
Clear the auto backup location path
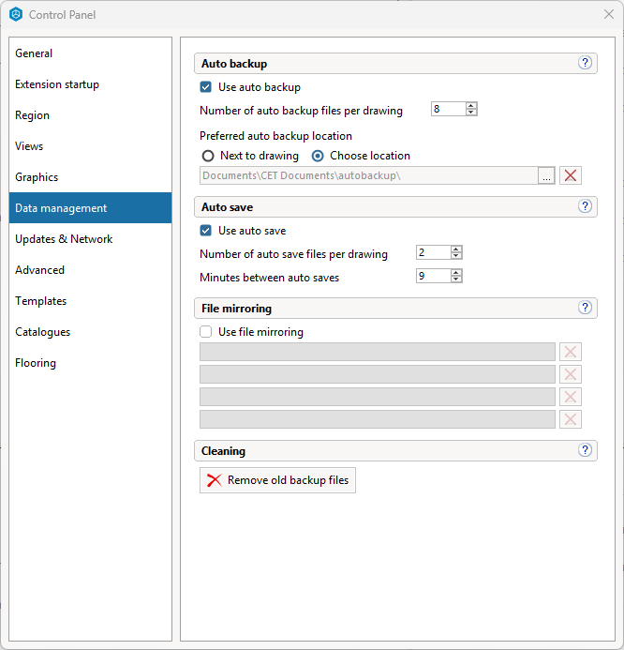pyautogui.click(x=571, y=175)
